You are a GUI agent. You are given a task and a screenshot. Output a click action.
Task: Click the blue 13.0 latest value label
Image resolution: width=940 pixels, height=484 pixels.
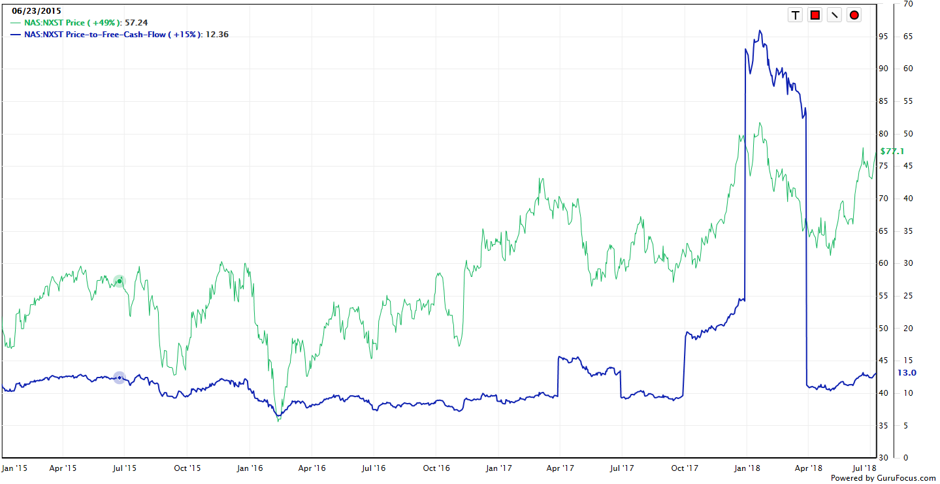tap(907, 372)
